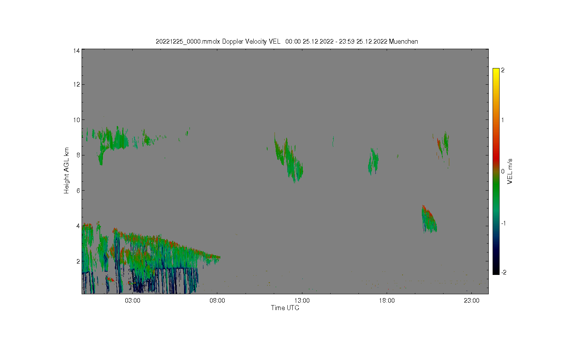Click the 23:00 time tick label
Image resolution: width=580 pixels, height=348 pixels.
471,300
